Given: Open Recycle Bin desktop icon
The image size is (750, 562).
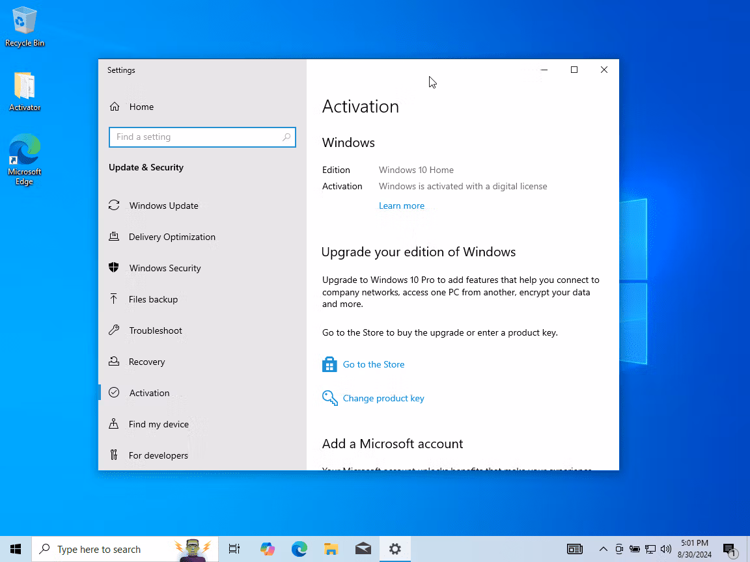Looking at the screenshot, I should [24, 27].
